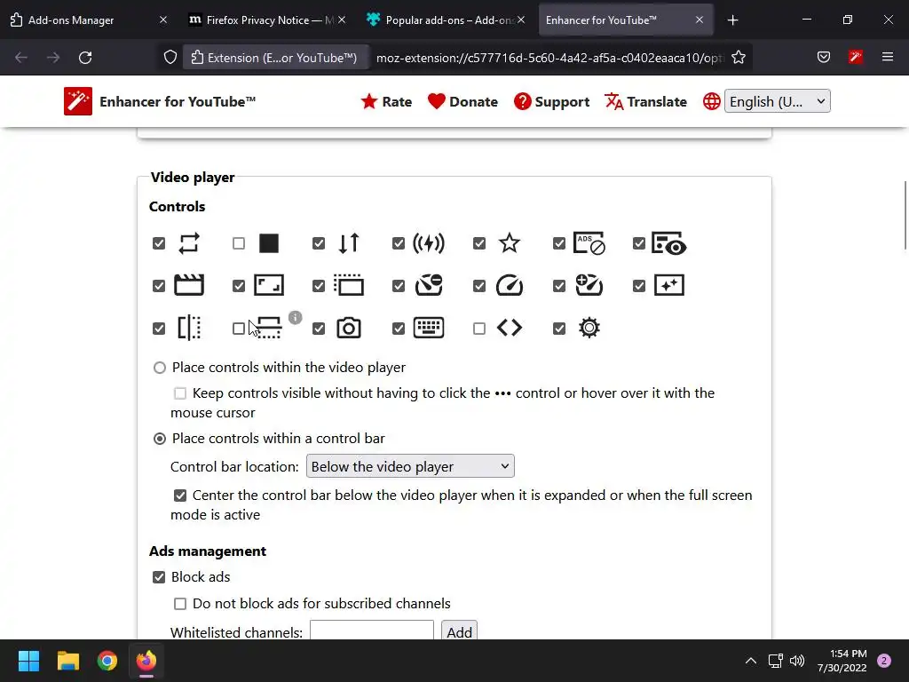Image resolution: width=909 pixels, height=682 pixels.
Task: Uncheck Center the control bar checkbox
Action: (180, 496)
